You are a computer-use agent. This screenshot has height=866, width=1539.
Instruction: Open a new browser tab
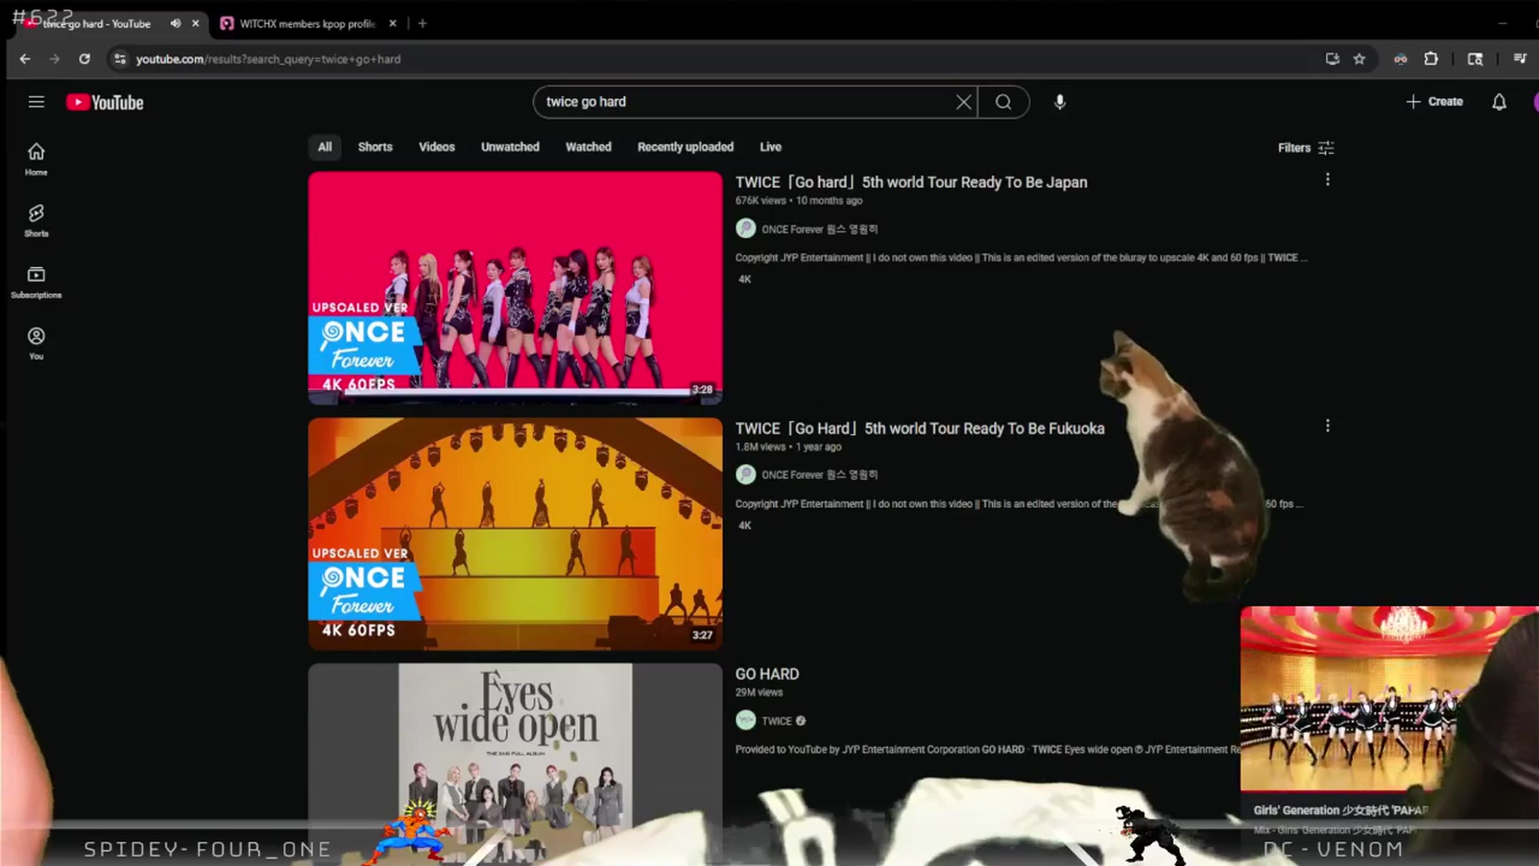[x=422, y=23]
